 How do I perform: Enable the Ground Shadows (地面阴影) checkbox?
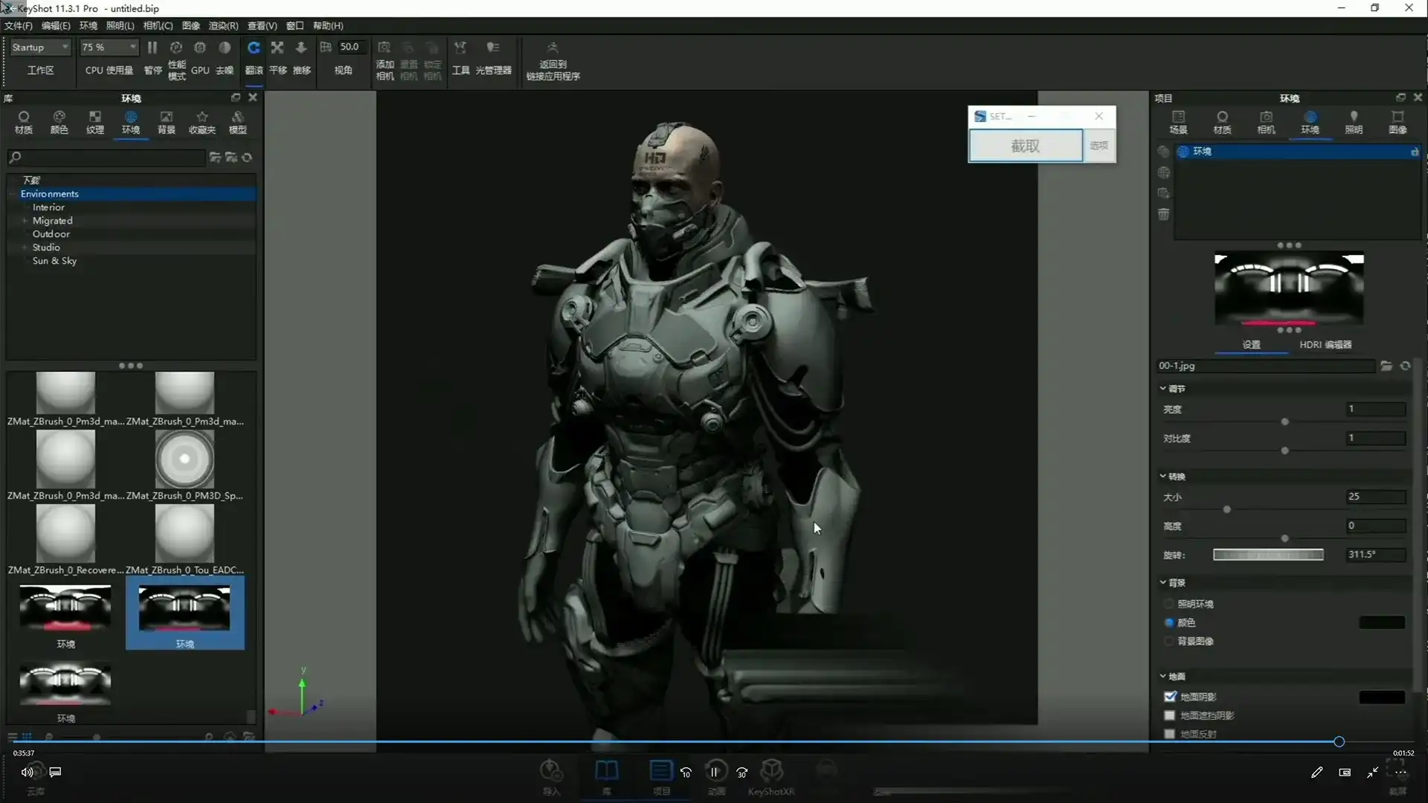tap(1170, 697)
